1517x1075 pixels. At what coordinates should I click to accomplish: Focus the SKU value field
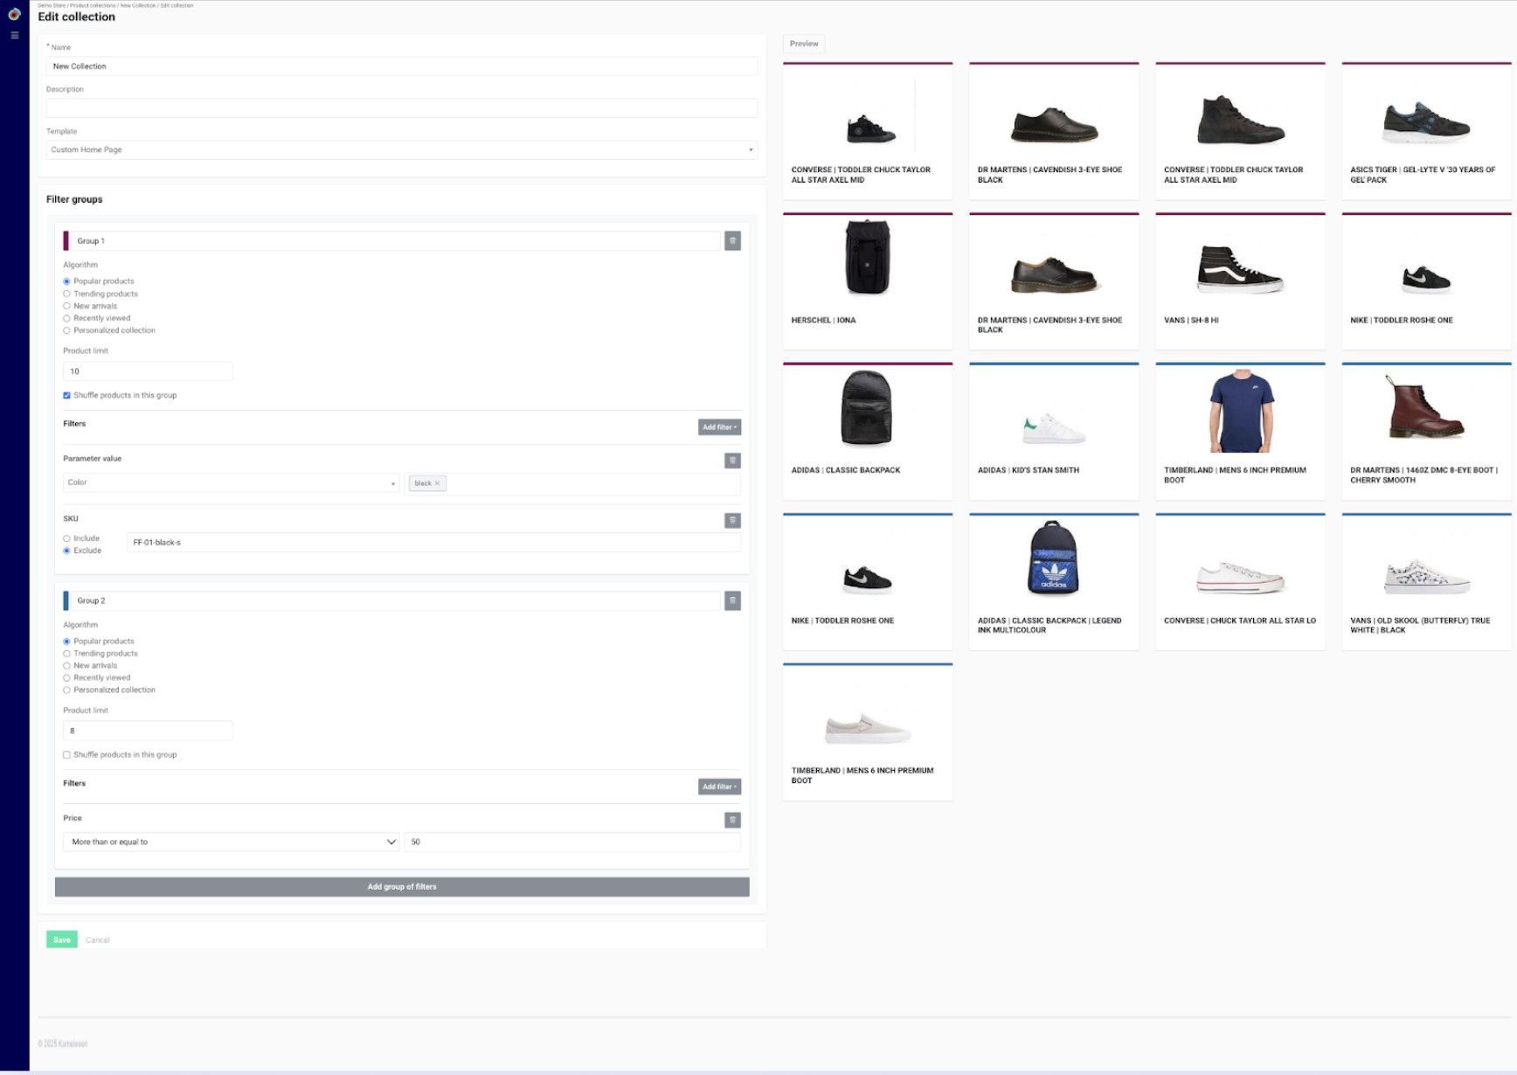point(433,543)
